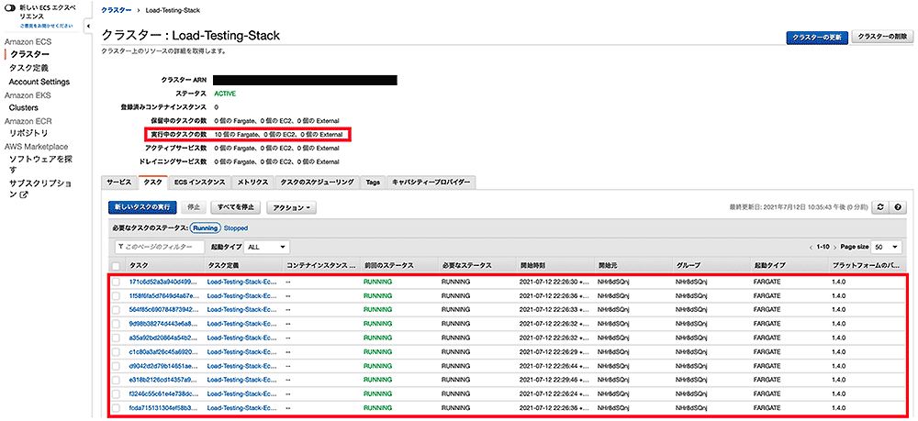Image resolution: width=918 pixels, height=421 pixels.
Task: Open タスク定義 in left sidebar
Action: pyautogui.click(x=28, y=68)
